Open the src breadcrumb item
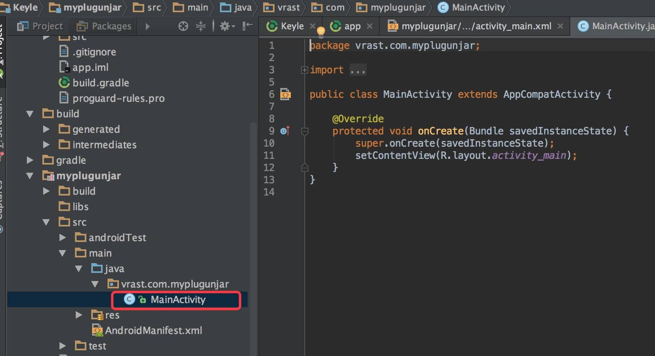Image resolution: width=655 pixels, height=356 pixels. tap(147, 7)
